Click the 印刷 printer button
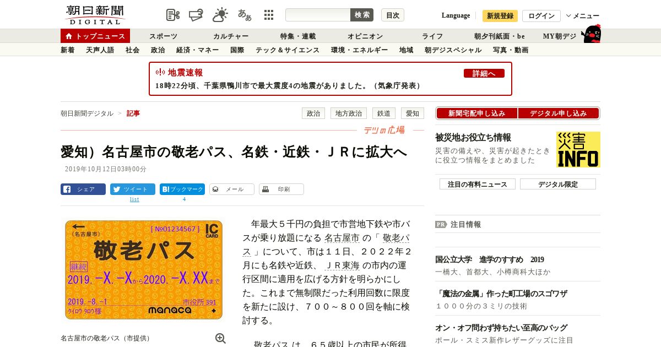The image size is (661, 347). click(x=281, y=189)
